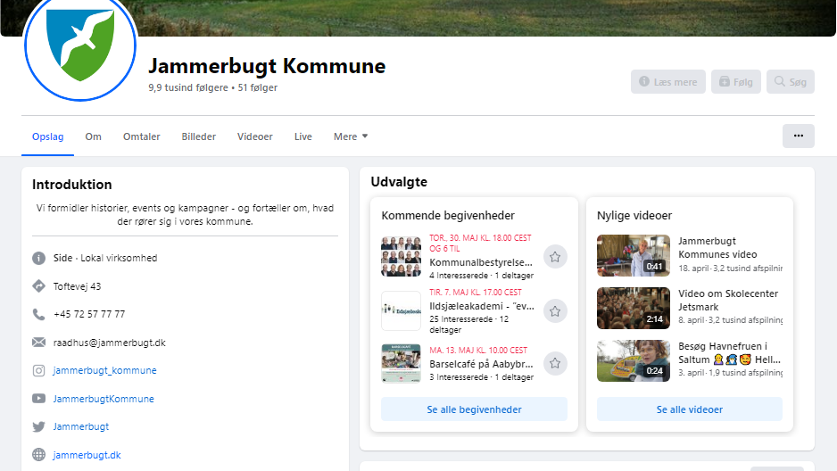Click the phone icon beside +45 72 57 77 77

[38, 314]
